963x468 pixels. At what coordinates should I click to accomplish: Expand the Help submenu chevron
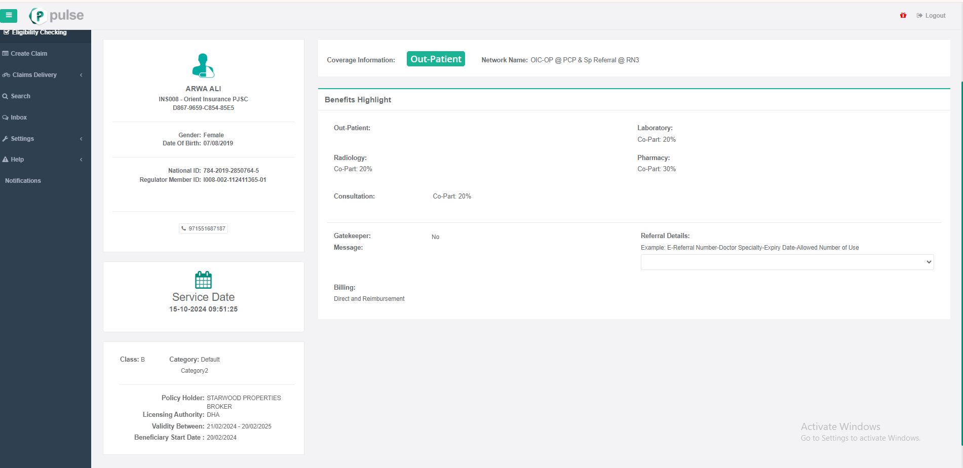(81, 160)
